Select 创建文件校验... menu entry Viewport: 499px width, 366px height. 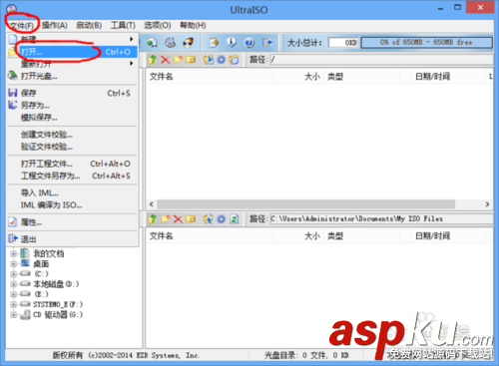pos(72,135)
